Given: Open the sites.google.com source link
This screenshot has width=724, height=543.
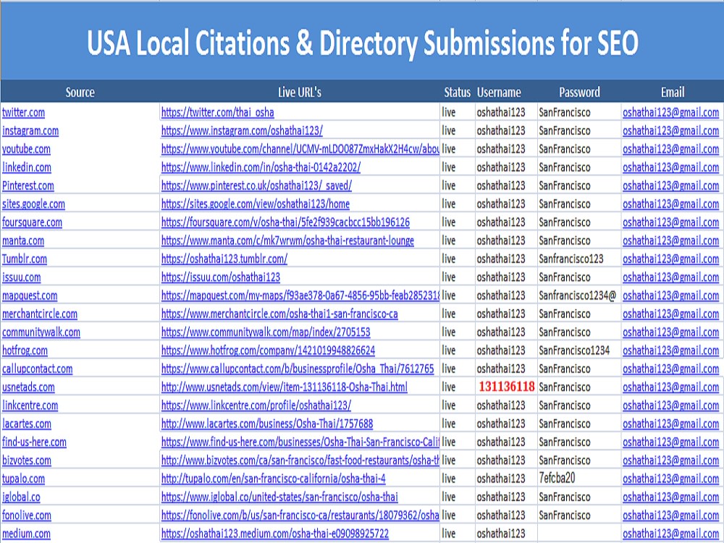Looking at the screenshot, I should (x=34, y=204).
